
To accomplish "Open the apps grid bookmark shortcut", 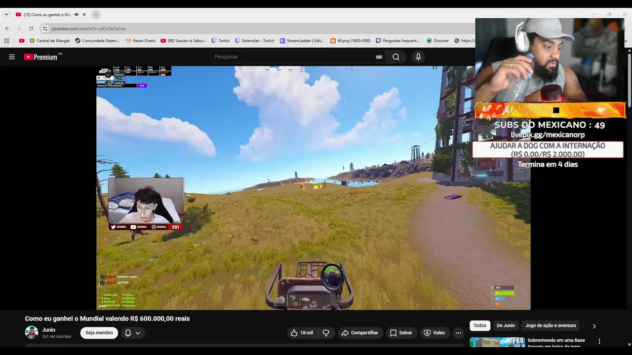I will [x=6, y=41].
